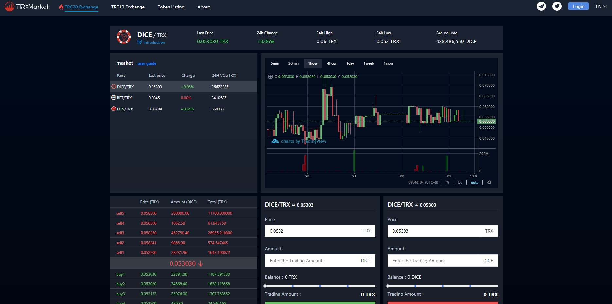Toggle percent scale on chart
The height and width of the screenshot is (304, 612).
tap(448, 182)
